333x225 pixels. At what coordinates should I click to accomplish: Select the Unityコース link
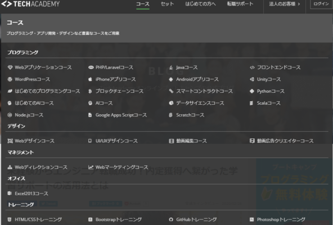269,79
